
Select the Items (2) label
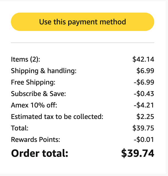(x=26, y=59)
